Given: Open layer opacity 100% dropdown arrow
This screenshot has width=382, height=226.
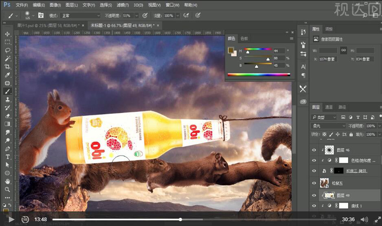Looking at the screenshot, I should (x=379, y=126).
